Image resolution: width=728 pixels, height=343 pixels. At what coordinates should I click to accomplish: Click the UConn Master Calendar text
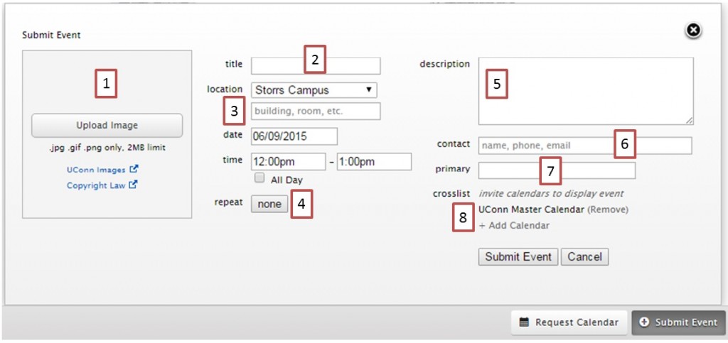click(531, 209)
